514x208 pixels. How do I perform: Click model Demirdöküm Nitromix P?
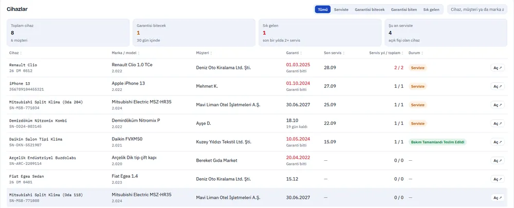click(x=136, y=121)
